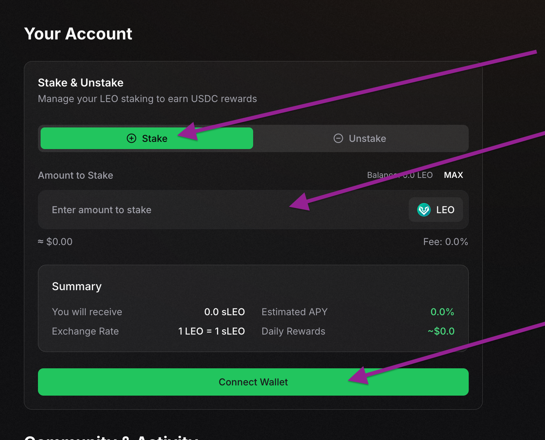Switch to the Stake tab
Viewport: 545px width, 440px height.
click(x=147, y=138)
